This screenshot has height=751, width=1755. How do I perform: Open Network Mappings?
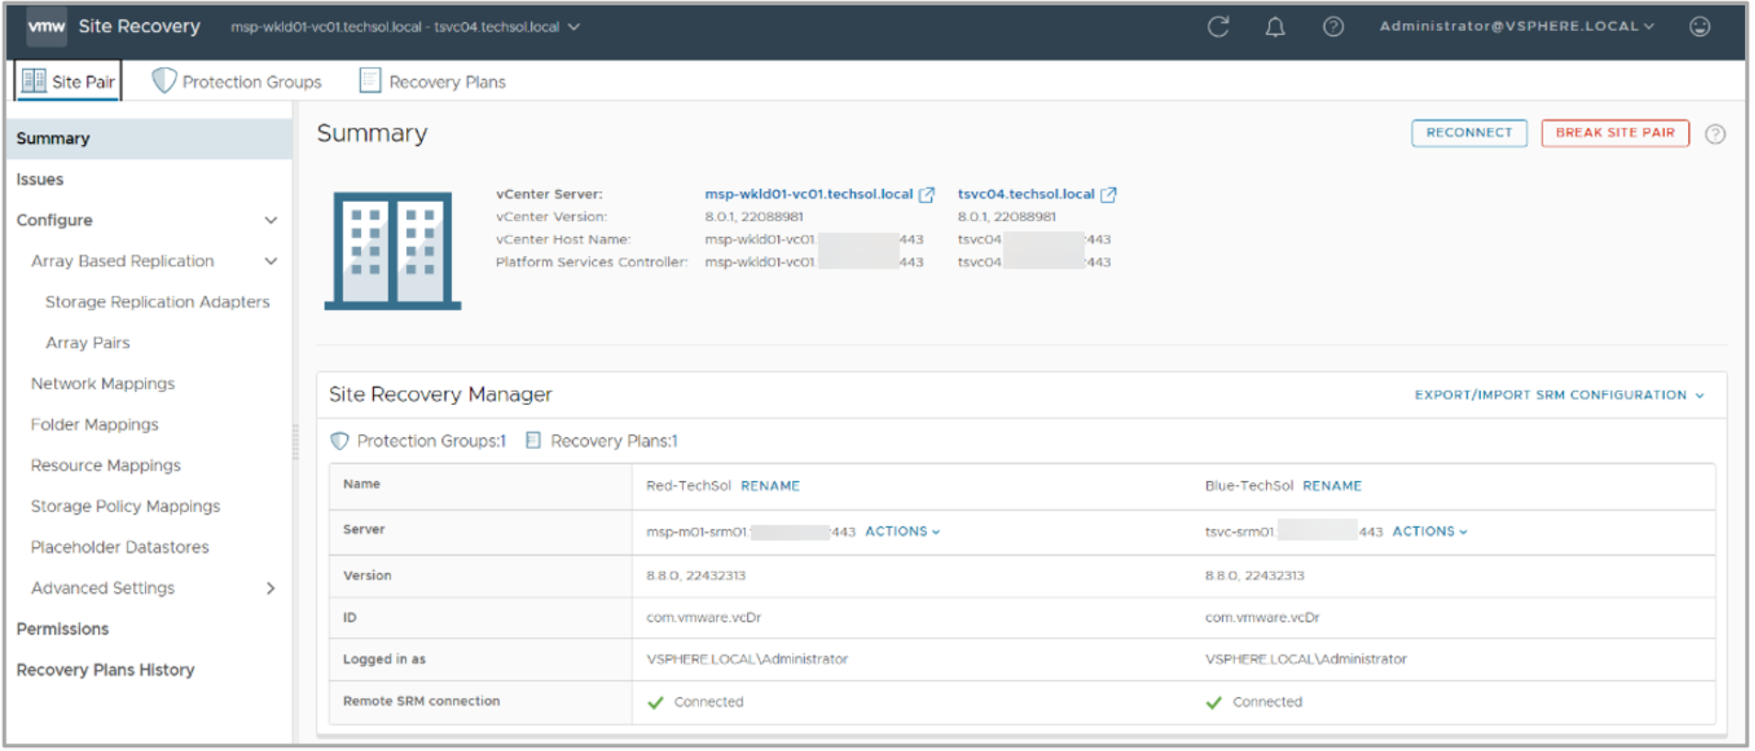point(102,384)
